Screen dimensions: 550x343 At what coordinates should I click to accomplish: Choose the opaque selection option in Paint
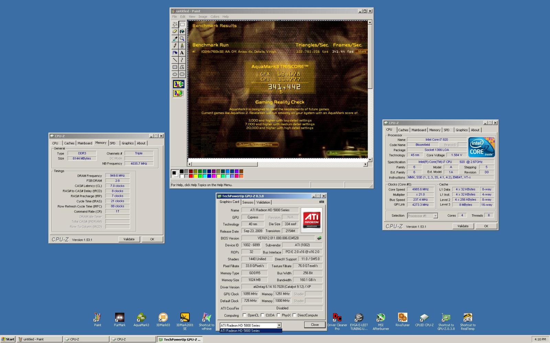(178, 84)
